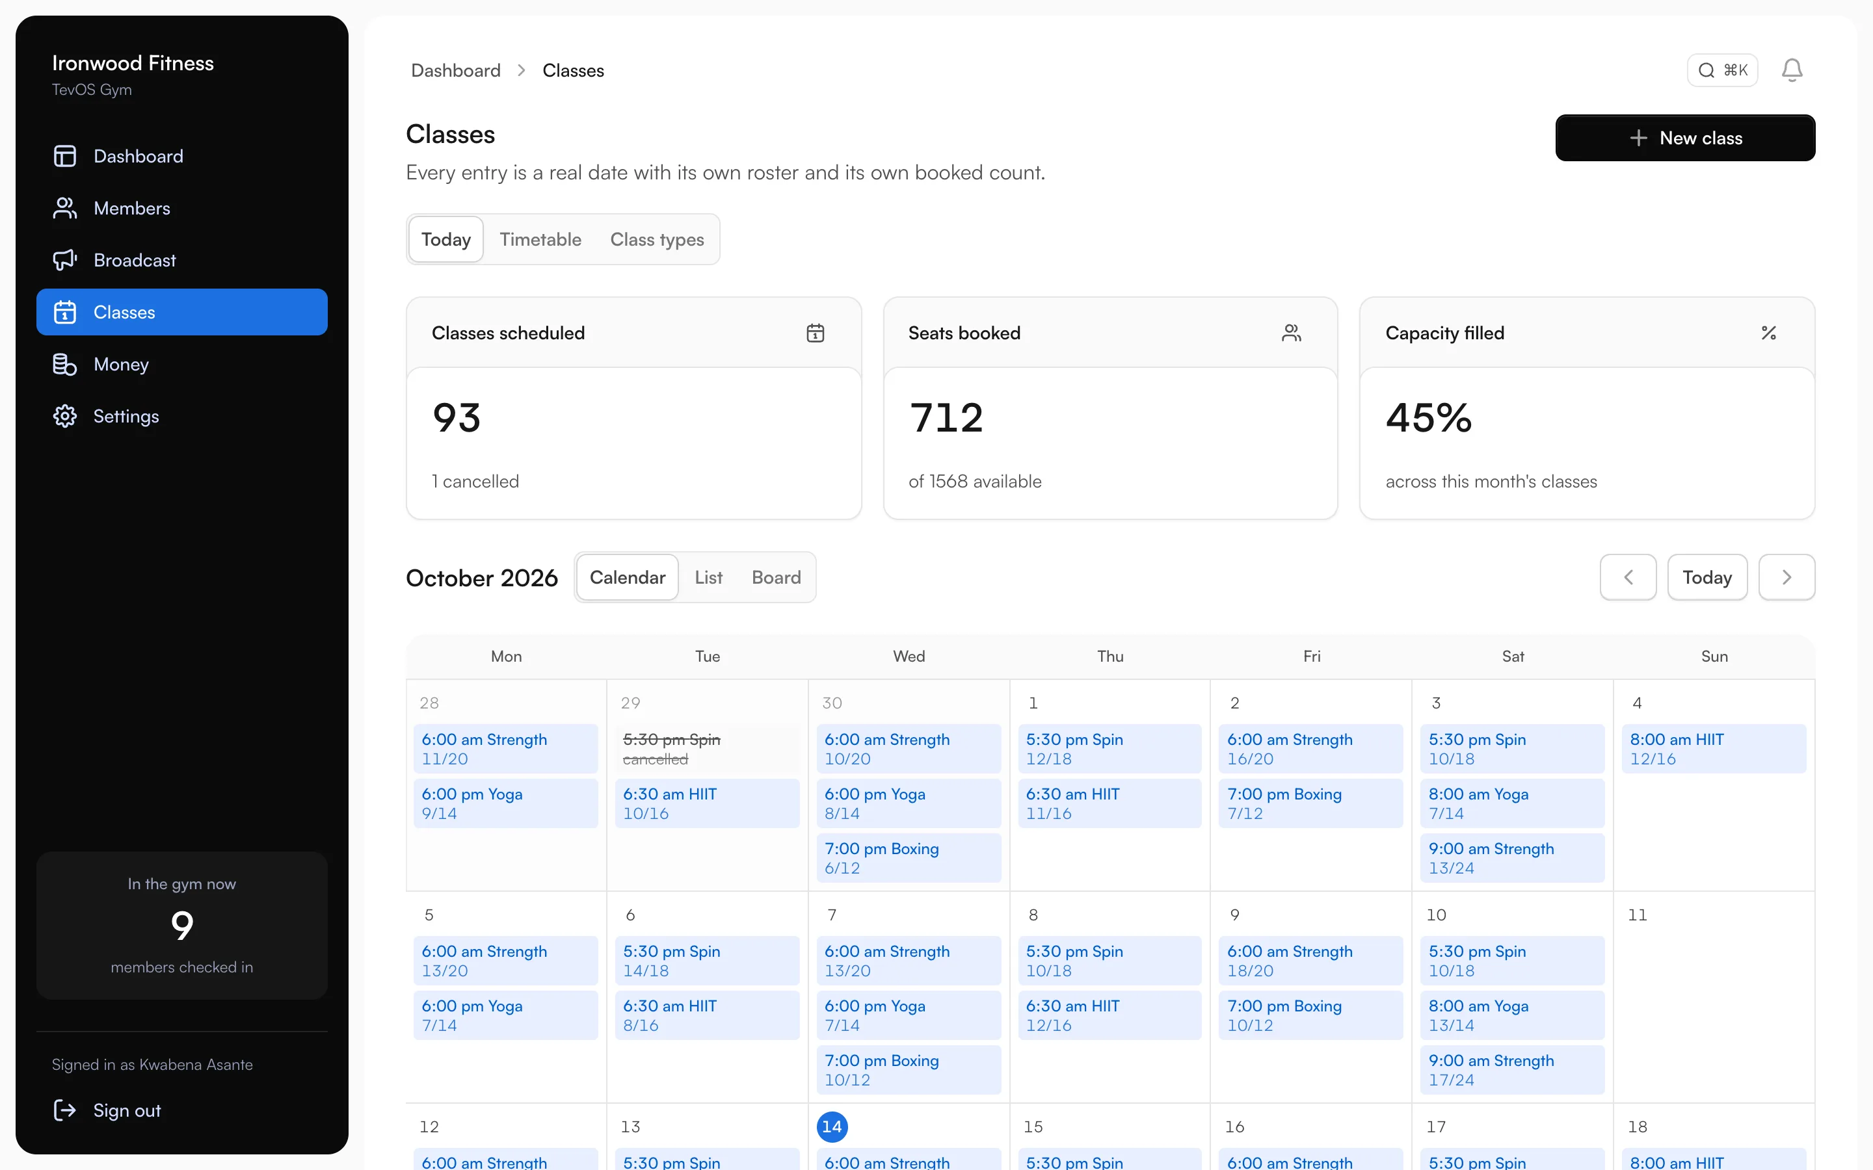Click the October 2026 heading
The height and width of the screenshot is (1170, 1873).
pos(481,578)
